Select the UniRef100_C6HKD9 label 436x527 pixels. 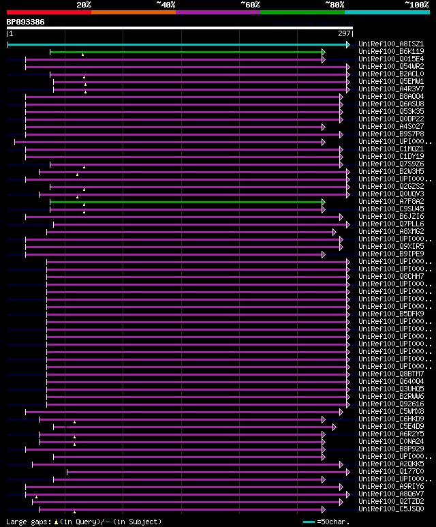[x=391, y=419]
